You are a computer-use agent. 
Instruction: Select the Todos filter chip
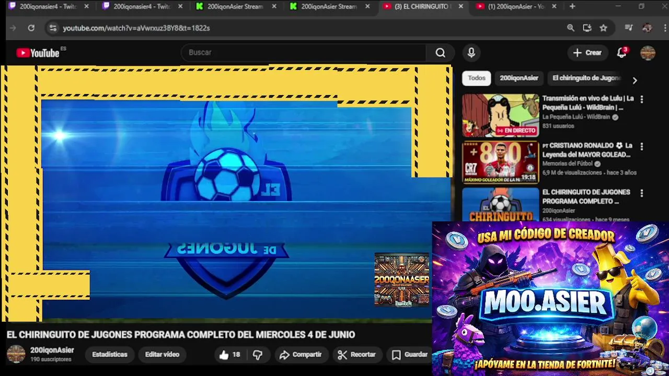click(x=477, y=78)
